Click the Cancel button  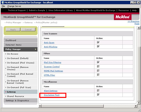click(x=28, y=29)
